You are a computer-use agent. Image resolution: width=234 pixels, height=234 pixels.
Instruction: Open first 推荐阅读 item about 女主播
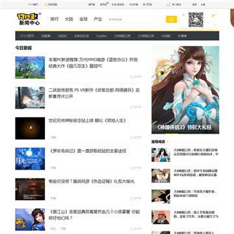point(196,152)
